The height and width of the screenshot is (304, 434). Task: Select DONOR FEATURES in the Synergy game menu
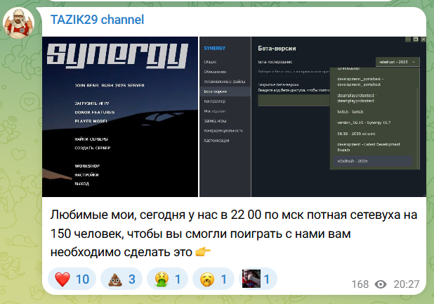95,113
